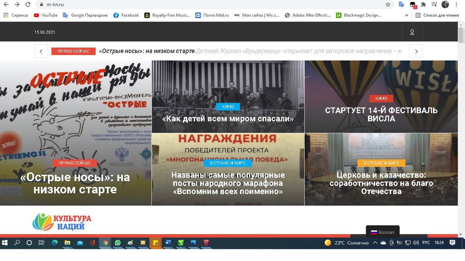Open СТАРТУЕТ 14-Й ФЕСТИВАЛЬ ВИСЛА article
The image size is (465, 261).
(381, 114)
